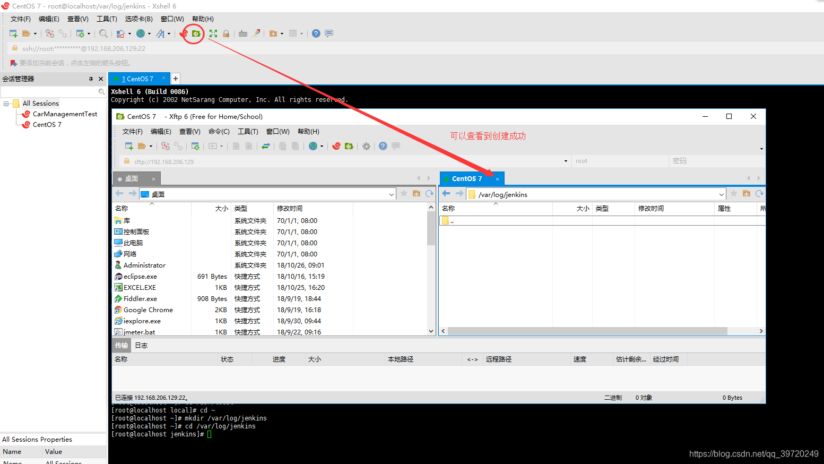
Task: Open the 工具(T) menu in Xshell
Action: [106, 19]
